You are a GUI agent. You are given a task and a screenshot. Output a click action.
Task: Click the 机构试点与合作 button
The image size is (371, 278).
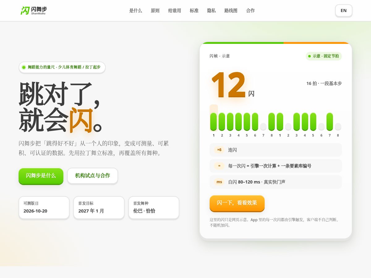92,175
